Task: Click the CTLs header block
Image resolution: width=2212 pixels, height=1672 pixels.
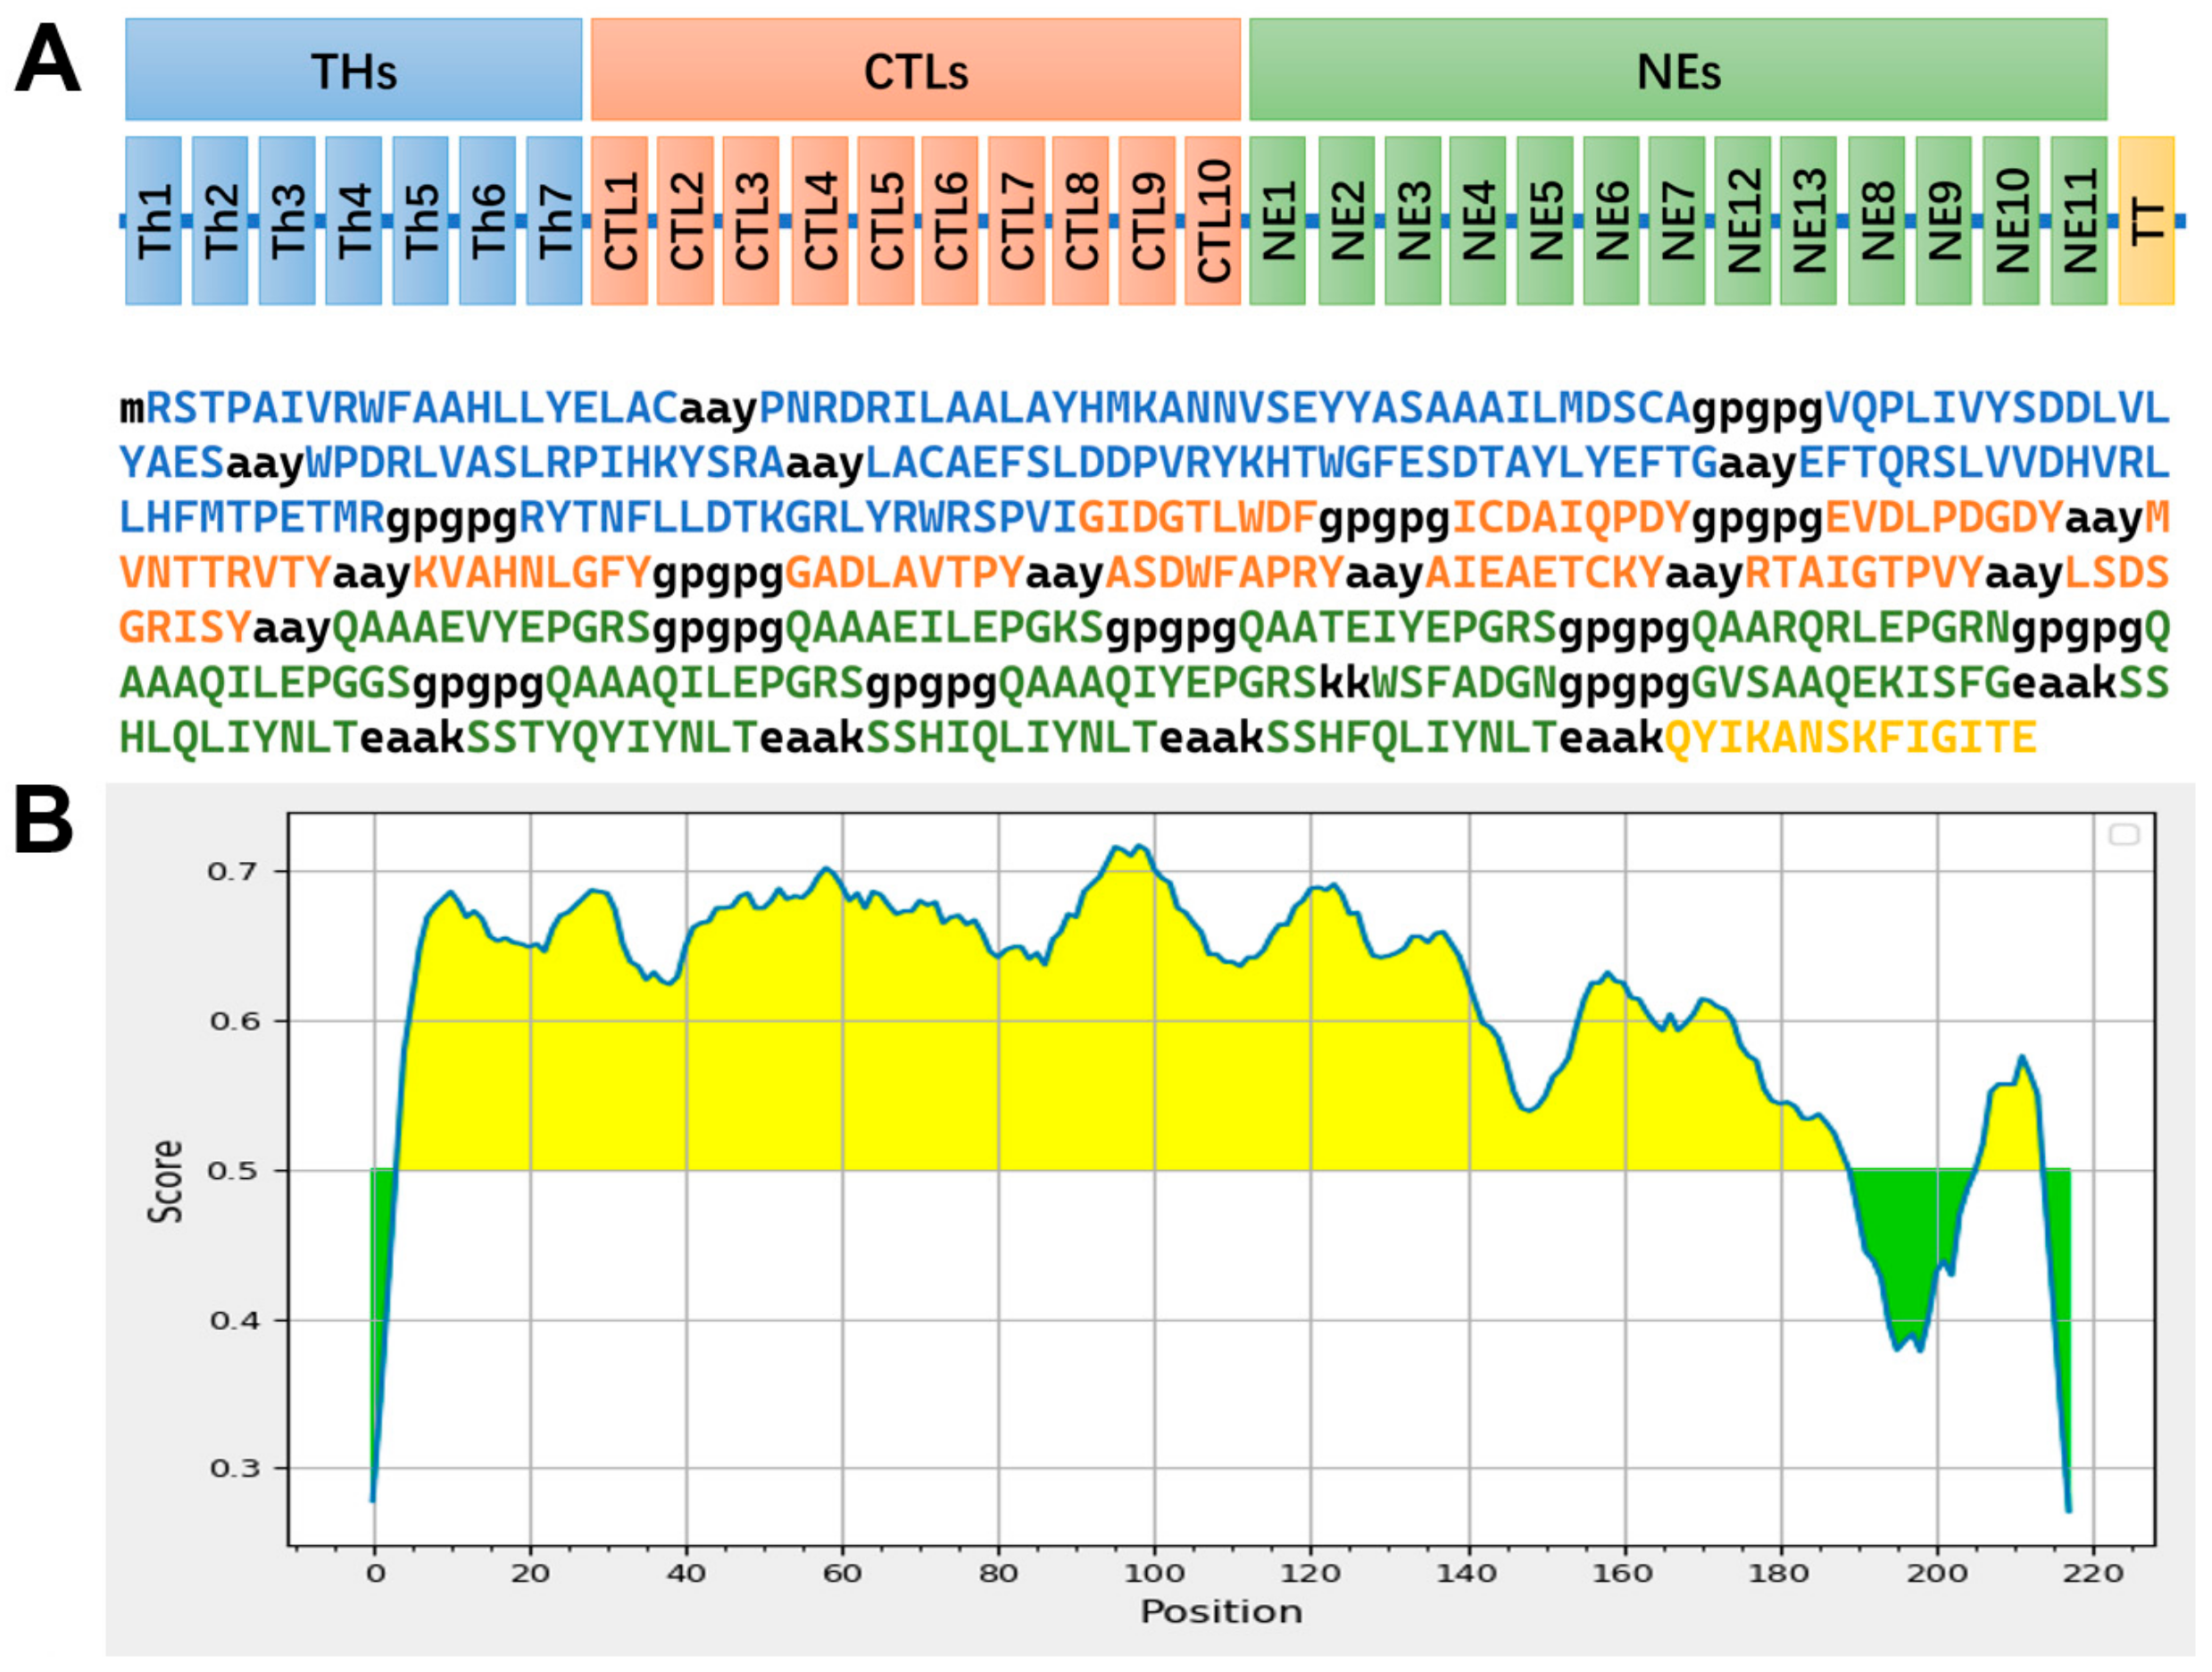Action: tap(915, 70)
